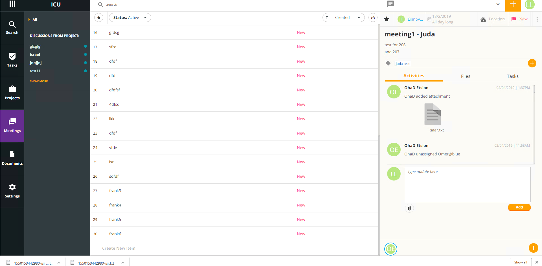
Task: Open the print option for meetings list
Action: [373, 17]
